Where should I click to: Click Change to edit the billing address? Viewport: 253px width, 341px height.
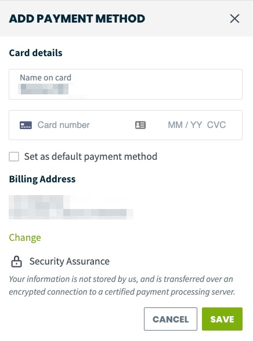point(25,237)
